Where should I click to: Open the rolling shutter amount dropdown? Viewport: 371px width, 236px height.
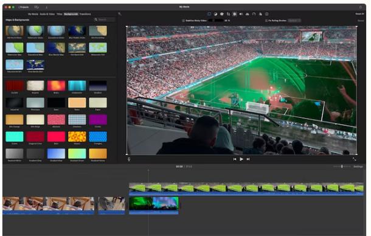pyautogui.click(x=294, y=21)
